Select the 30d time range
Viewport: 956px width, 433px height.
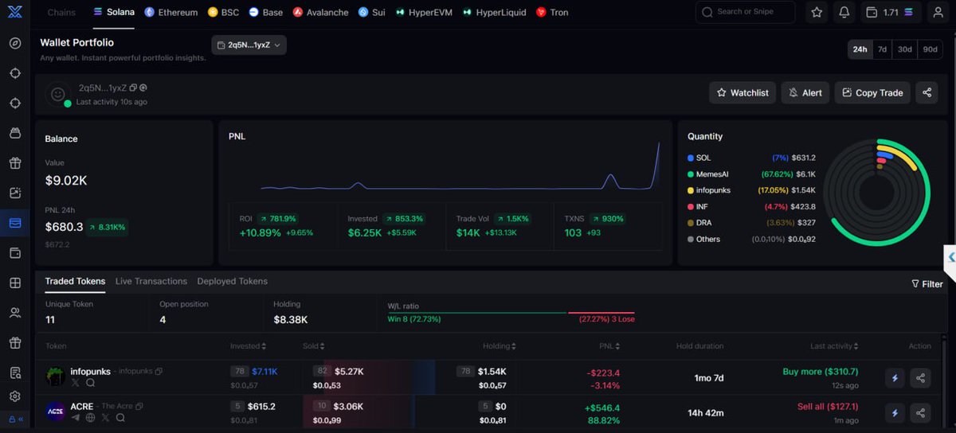click(905, 49)
